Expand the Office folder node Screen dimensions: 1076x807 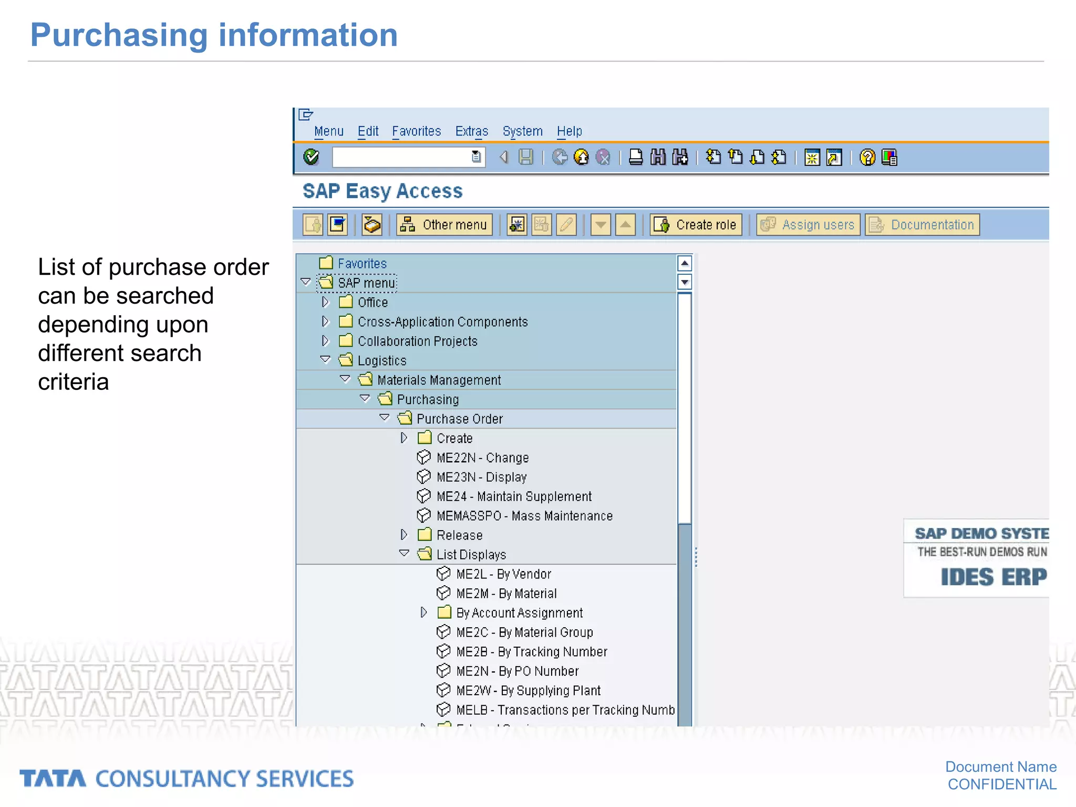click(325, 302)
